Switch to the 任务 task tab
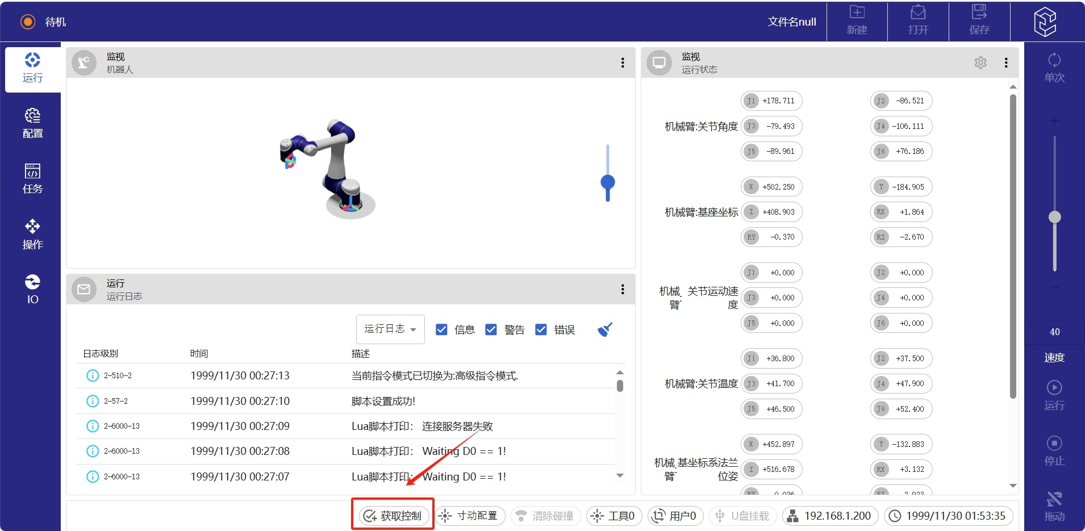The image size is (1085, 531). (x=32, y=178)
